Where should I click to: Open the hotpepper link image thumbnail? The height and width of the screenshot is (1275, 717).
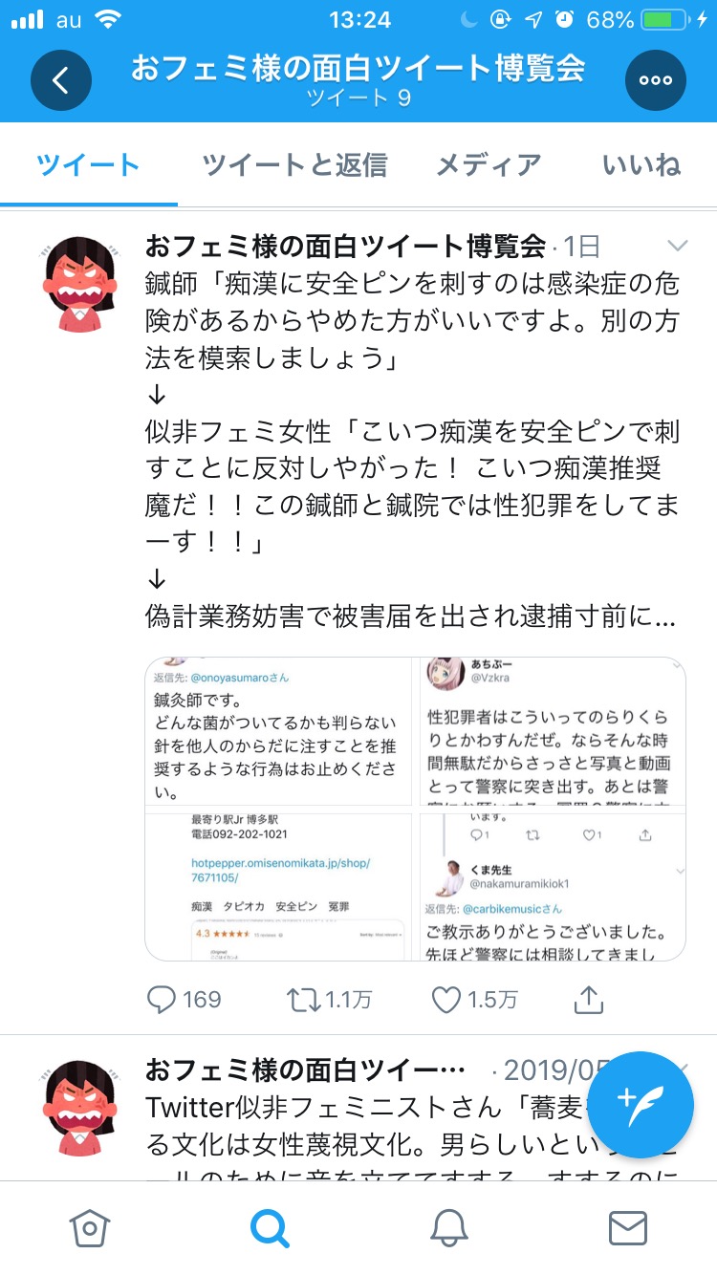point(278,887)
